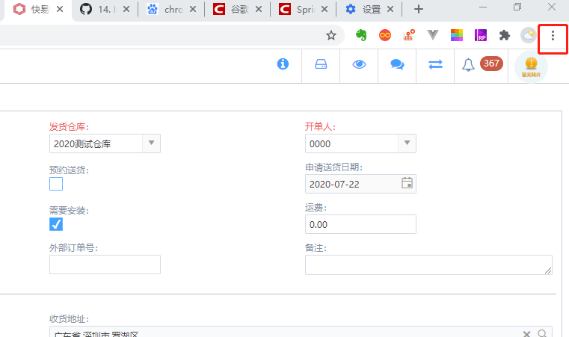
Task: Click the 外部订单号 input field
Action: (105, 265)
